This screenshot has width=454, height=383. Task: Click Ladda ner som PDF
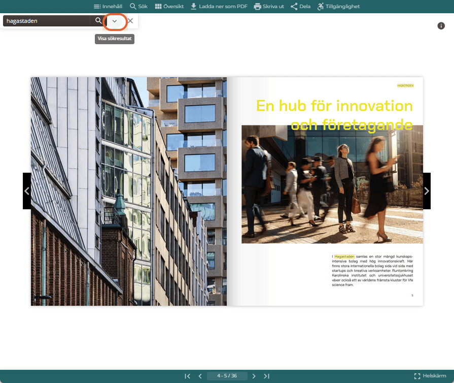pyautogui.click(x=219, y=7)
